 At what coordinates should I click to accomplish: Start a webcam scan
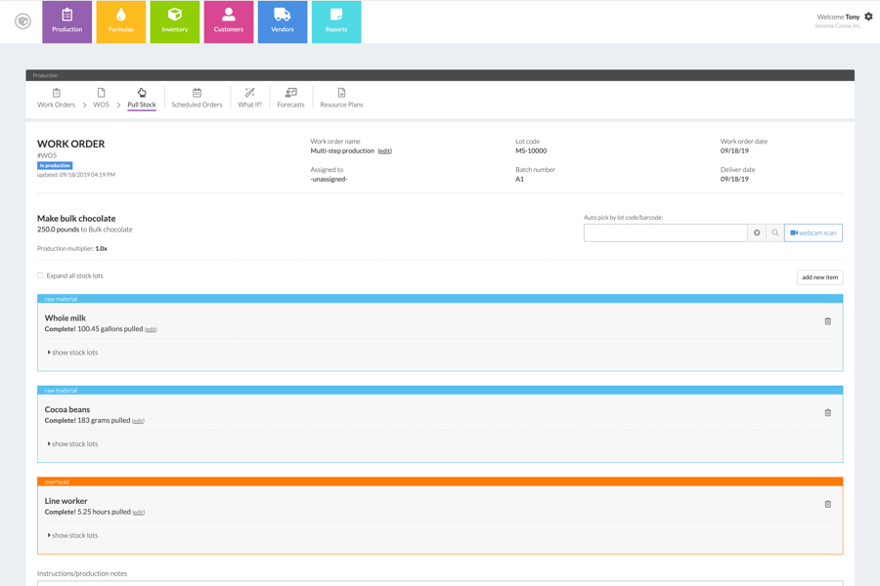point(813,232)
